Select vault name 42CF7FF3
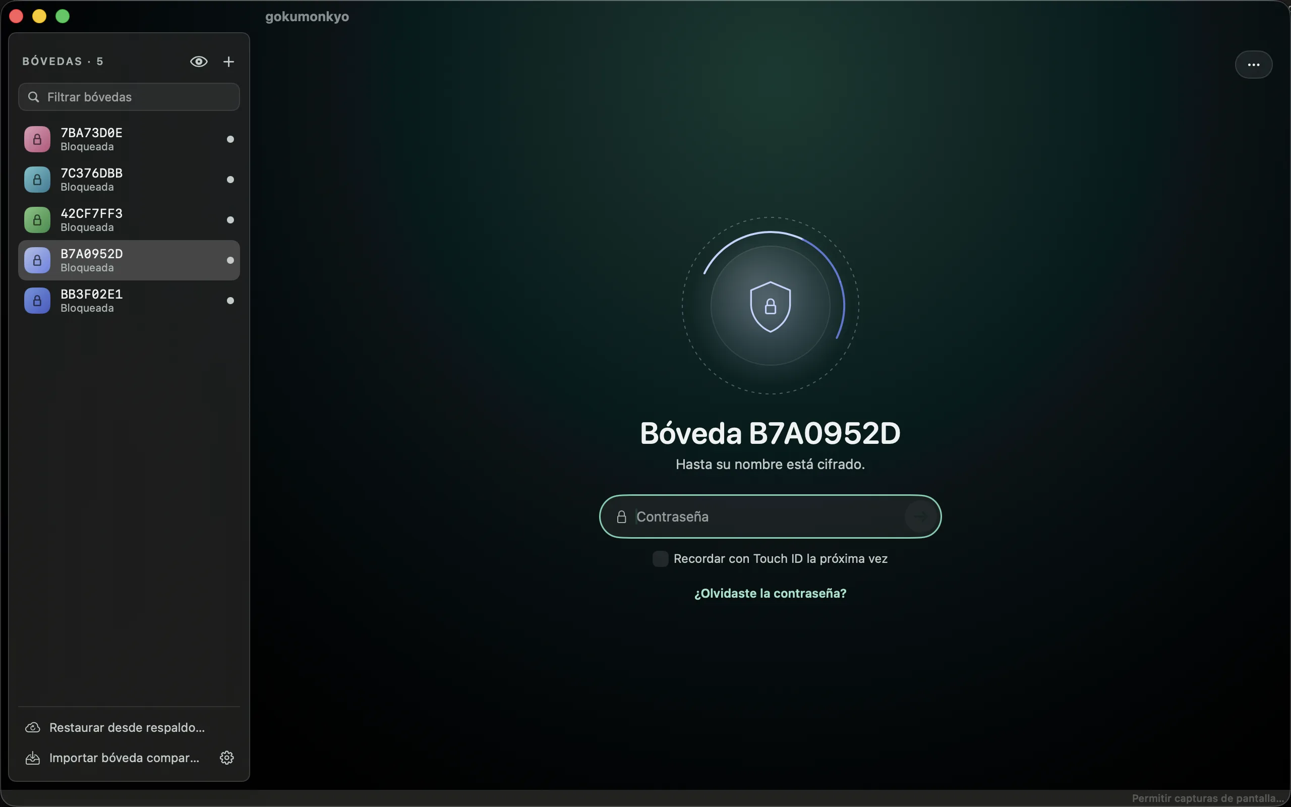Screen dimensions: 1291x807 pos(92,213)
